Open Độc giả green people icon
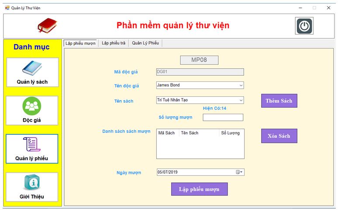This screenshot has width=338, height=210. (32, 106)
